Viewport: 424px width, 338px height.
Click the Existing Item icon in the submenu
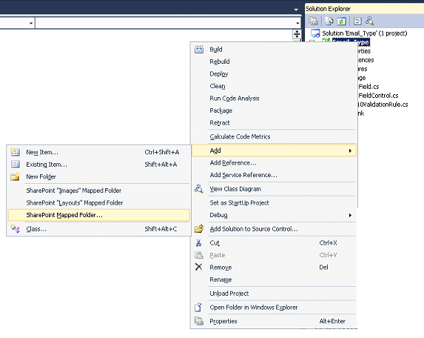point(15,164)
